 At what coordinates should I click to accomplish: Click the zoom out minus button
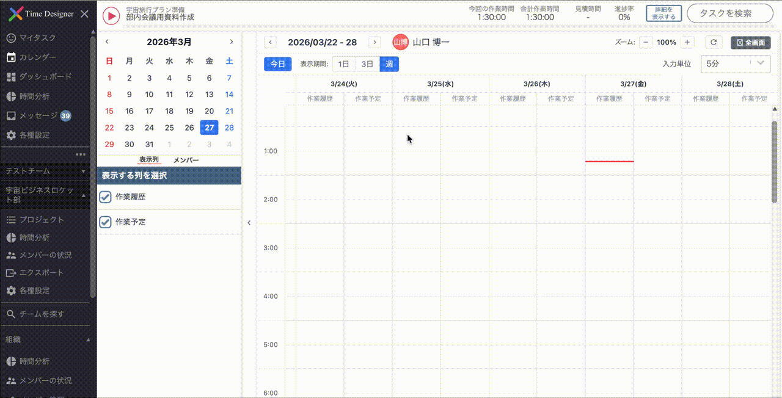(646, 42)
